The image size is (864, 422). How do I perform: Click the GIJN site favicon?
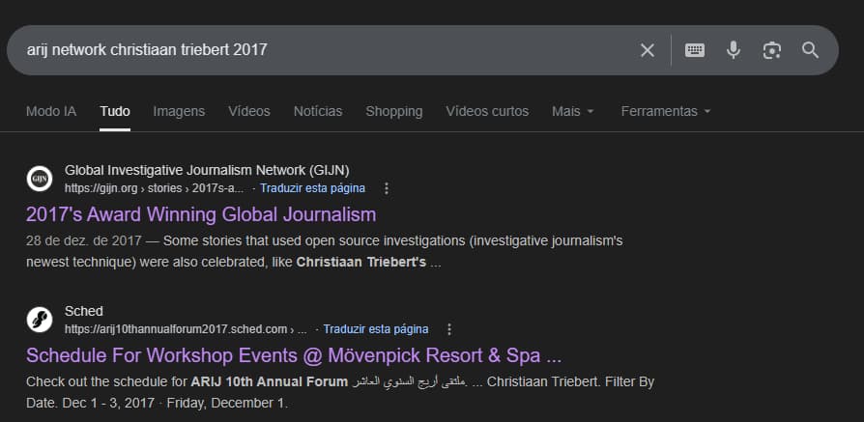click(x=40, y=179)
